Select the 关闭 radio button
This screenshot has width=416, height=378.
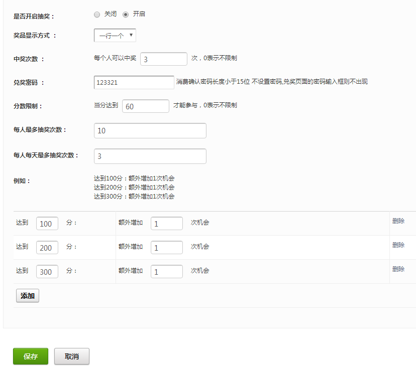[x=97, y=15]
